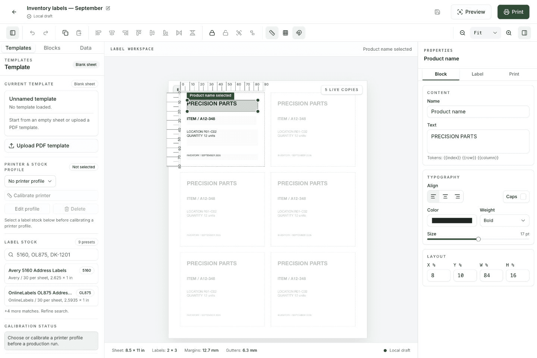Viewport: 537px width, 358px height.
Task: Click the paste clipboard icon in the toolbar
Action: tap(79, 33)
